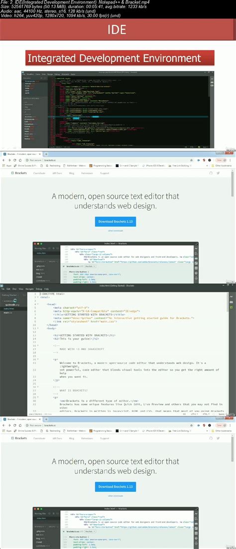Select index.html in the Brackets file tree
236x549 pixels.
tap(8, 308)
